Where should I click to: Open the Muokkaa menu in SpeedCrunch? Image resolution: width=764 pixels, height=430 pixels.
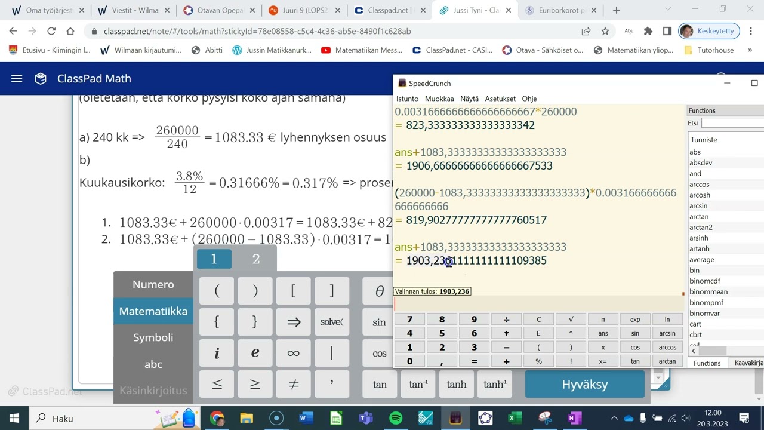point(439,99)
